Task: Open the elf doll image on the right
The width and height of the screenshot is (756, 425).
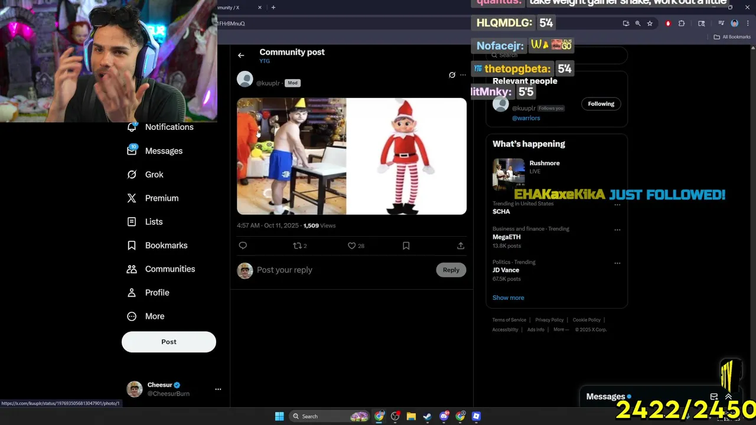Action: [406, 156]
